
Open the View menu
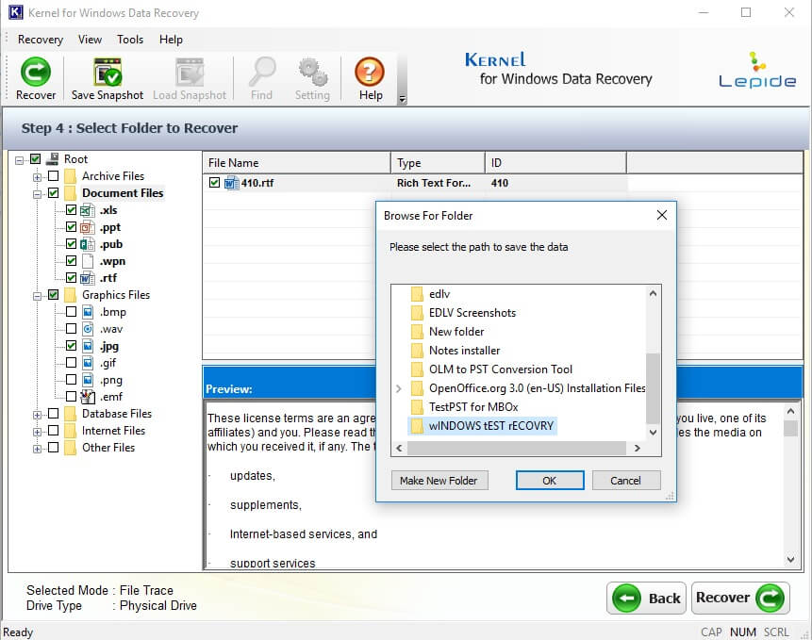coord(91,40)
